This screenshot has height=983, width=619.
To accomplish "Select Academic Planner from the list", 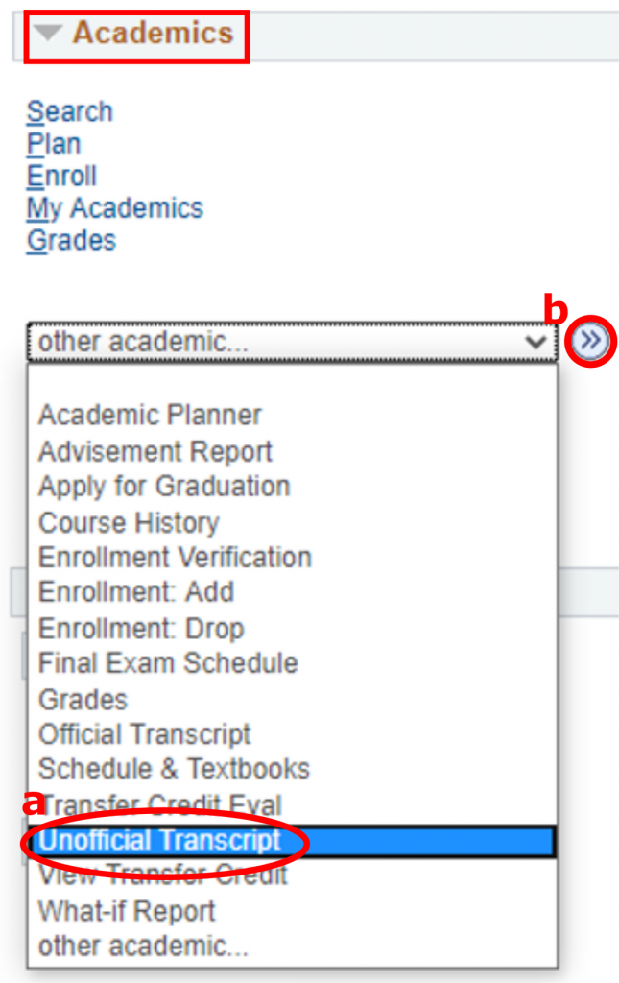I will pos(150,416).
